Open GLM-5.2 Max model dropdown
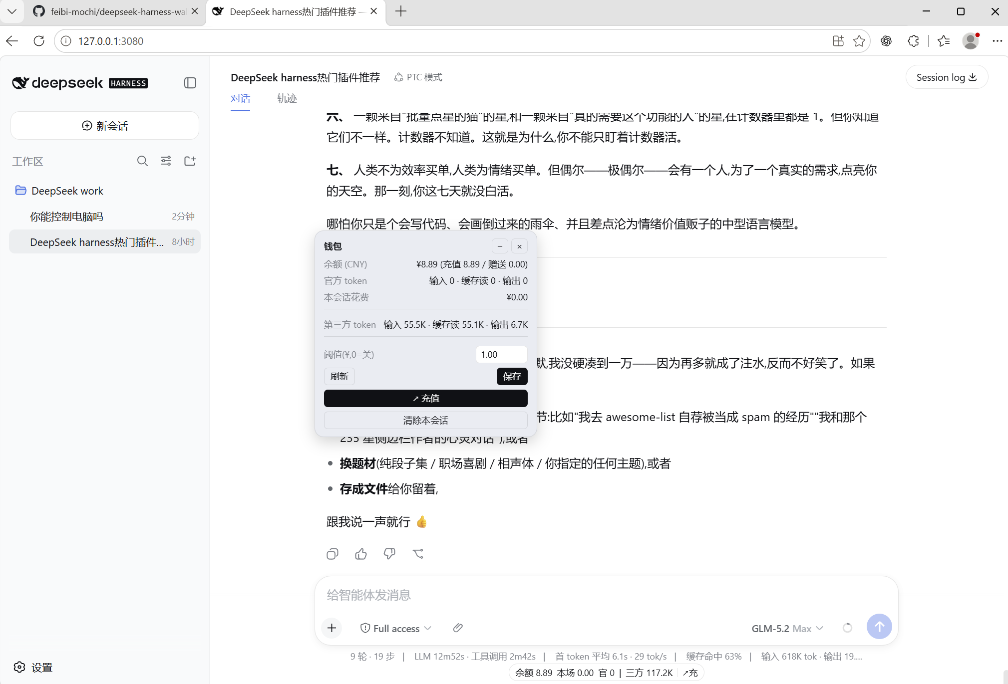The width and height of the screenshot is (1008, 684). [787, 628]
